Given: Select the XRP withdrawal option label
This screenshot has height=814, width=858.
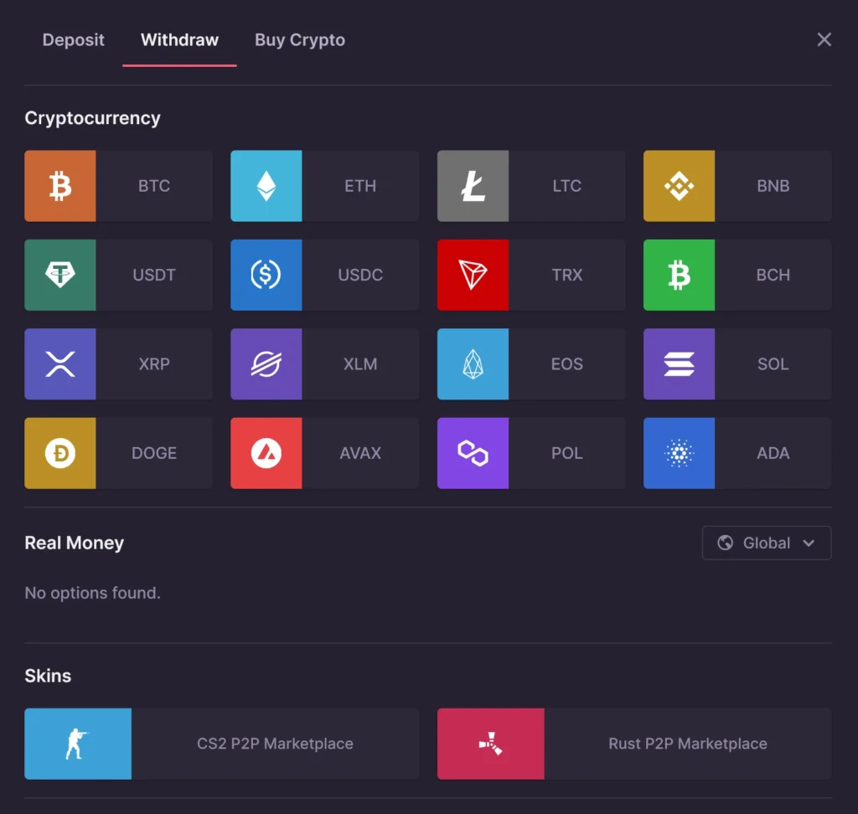Looking at the screenshot, I should click(x=154, y=364).
